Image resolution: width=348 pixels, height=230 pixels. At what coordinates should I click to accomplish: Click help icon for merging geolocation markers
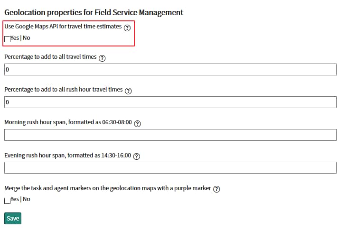(x=216, y=189)
